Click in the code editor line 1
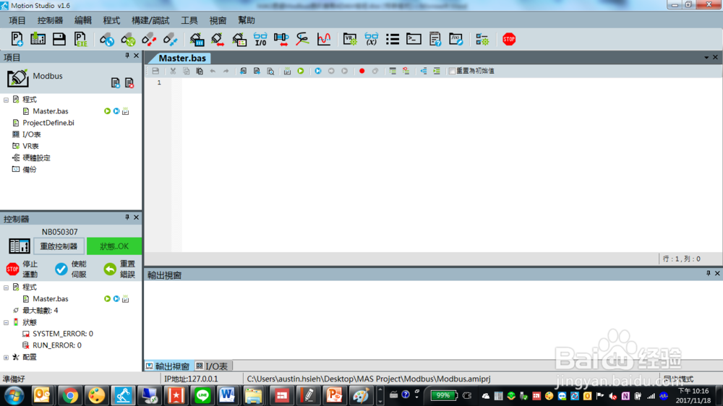The width and height of the screenshot is (723, 406). 452,82
